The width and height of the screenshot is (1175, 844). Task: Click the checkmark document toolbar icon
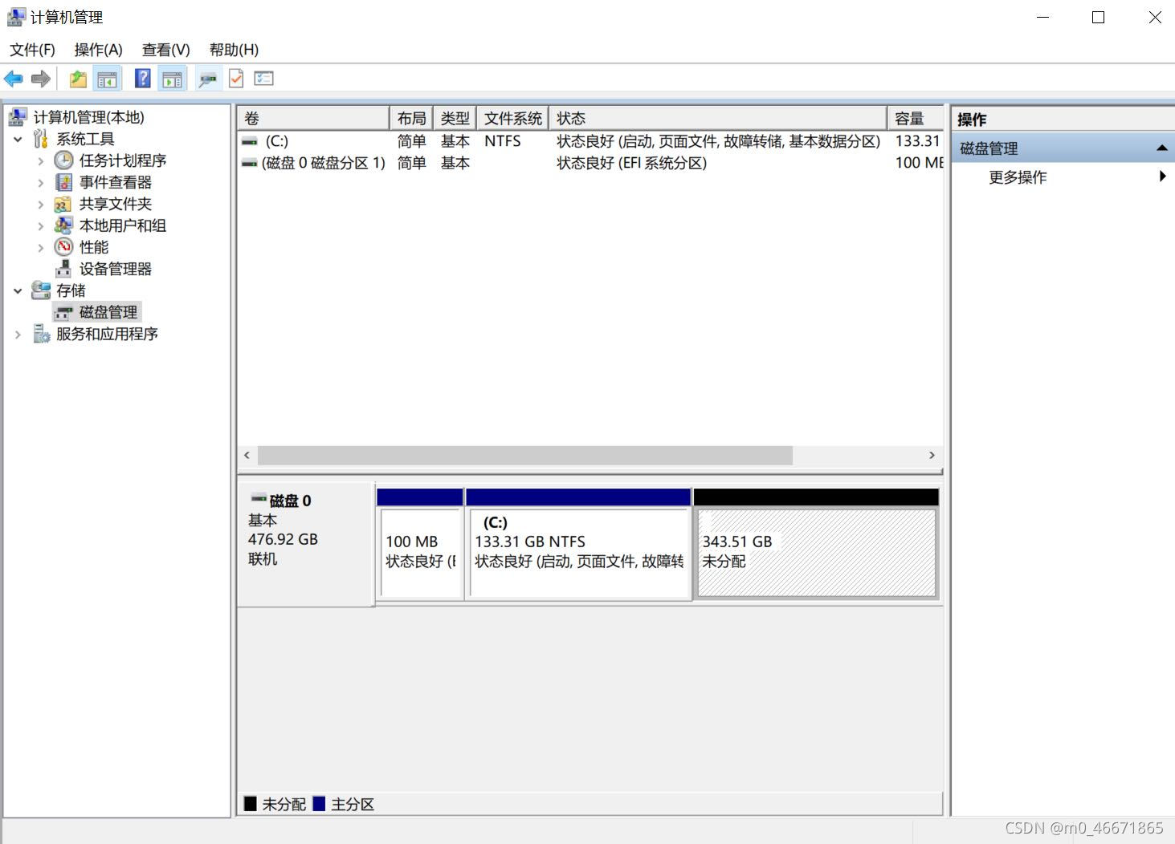[x=236, y=79]
